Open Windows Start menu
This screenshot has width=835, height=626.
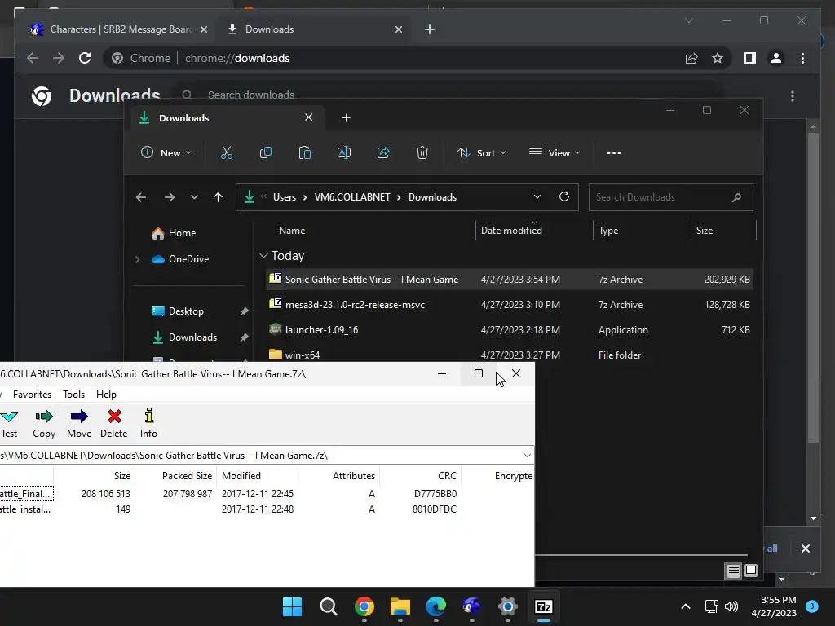[x=292, y=606]
